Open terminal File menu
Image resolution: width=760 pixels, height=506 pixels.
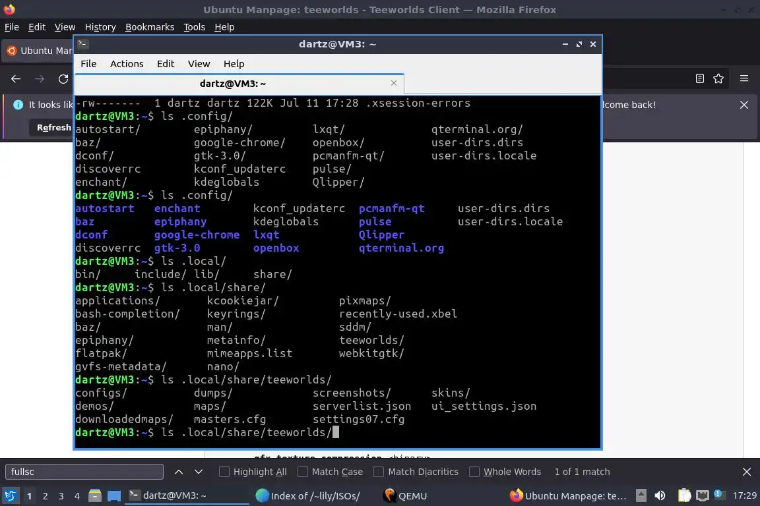click(88, 64)
